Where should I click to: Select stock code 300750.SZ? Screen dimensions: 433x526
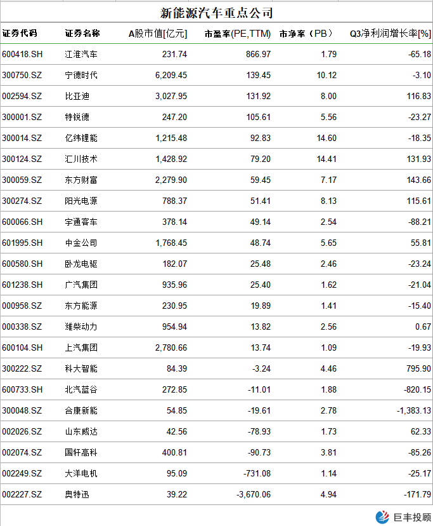[22, 75]
